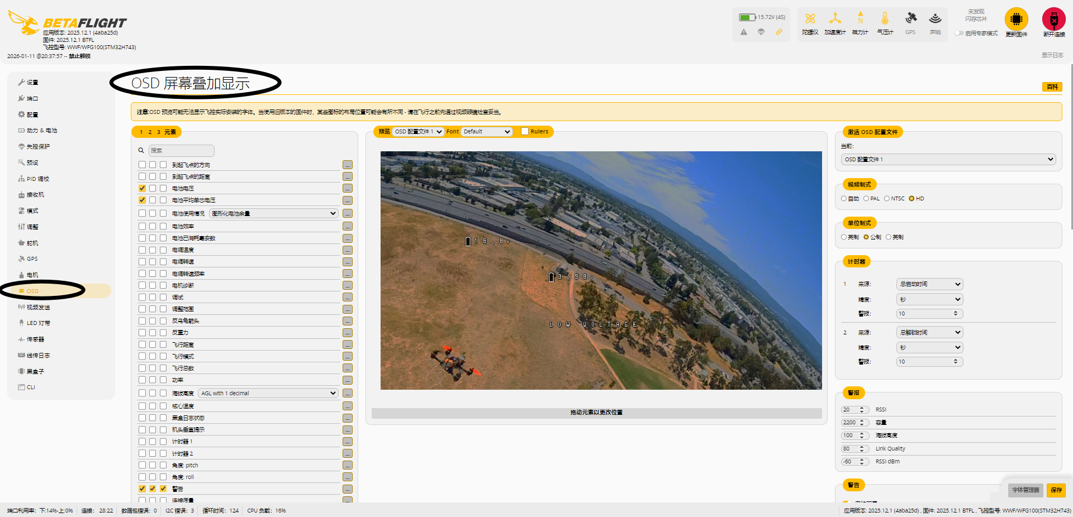The image size is (1073, 517).
Task: Enable the 启用专家模式 expert mode switch
Action: (x=959, y=33)
